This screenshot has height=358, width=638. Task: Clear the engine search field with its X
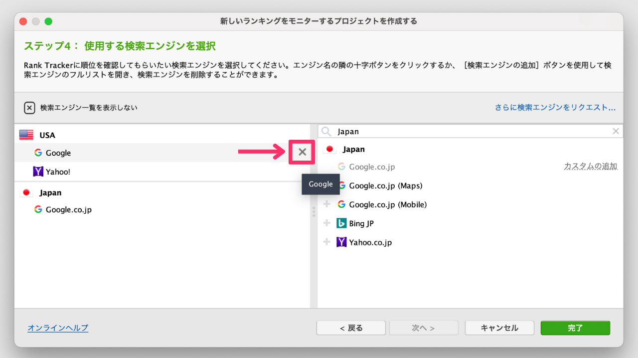(x=616, y=131)
